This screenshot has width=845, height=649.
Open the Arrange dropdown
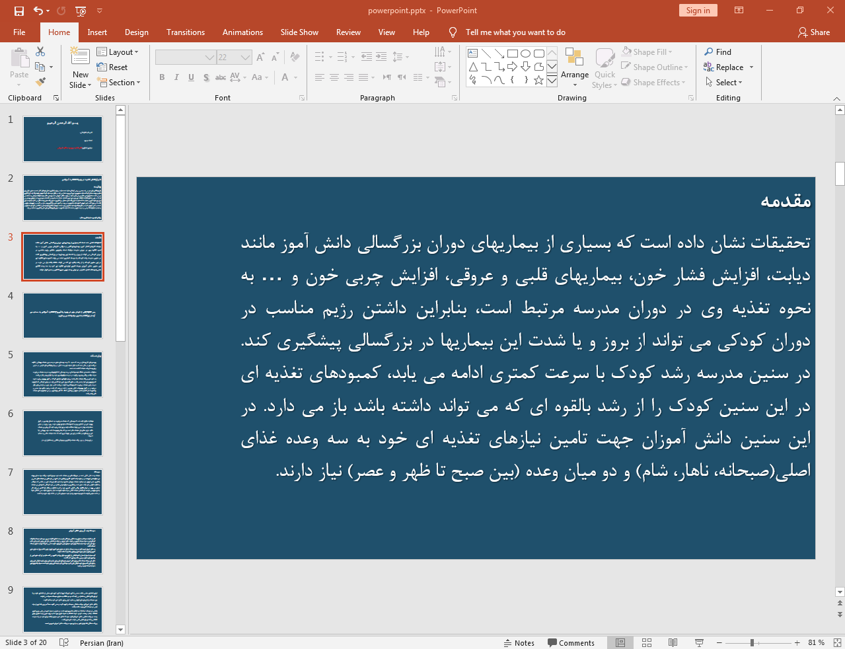tap(575, 67)
